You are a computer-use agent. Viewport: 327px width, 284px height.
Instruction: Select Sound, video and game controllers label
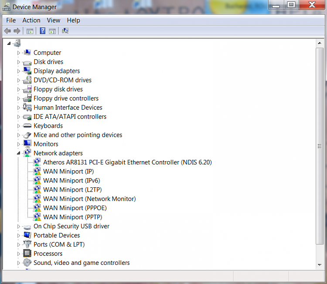coord(82,263)
